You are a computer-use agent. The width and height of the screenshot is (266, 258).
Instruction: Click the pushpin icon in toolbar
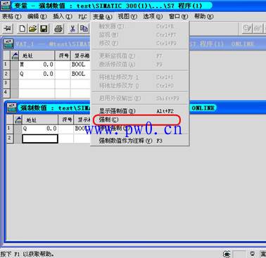[8, 29]
